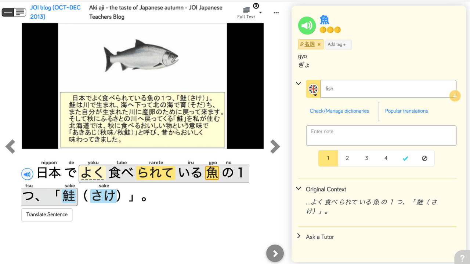Go to next page with right arrow

click(275, 147)
